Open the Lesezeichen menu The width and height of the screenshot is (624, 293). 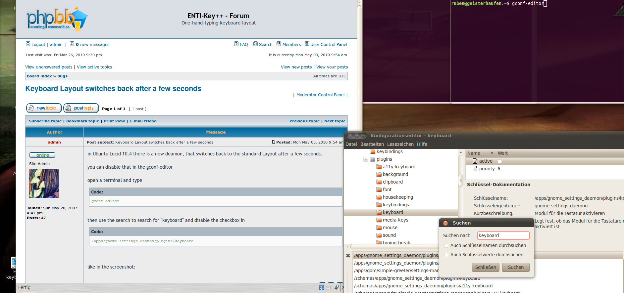point(400,144)
